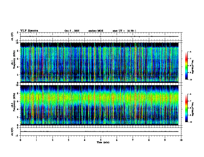Click the "-6" label on ch.2 color scale
This screenshot has height=157, width=204.
click(190, 94)
